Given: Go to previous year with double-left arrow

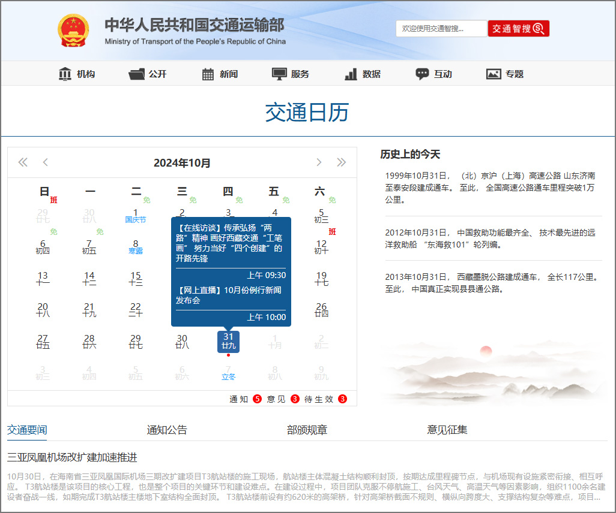Looking at the screenshot, I should point(23,162).
